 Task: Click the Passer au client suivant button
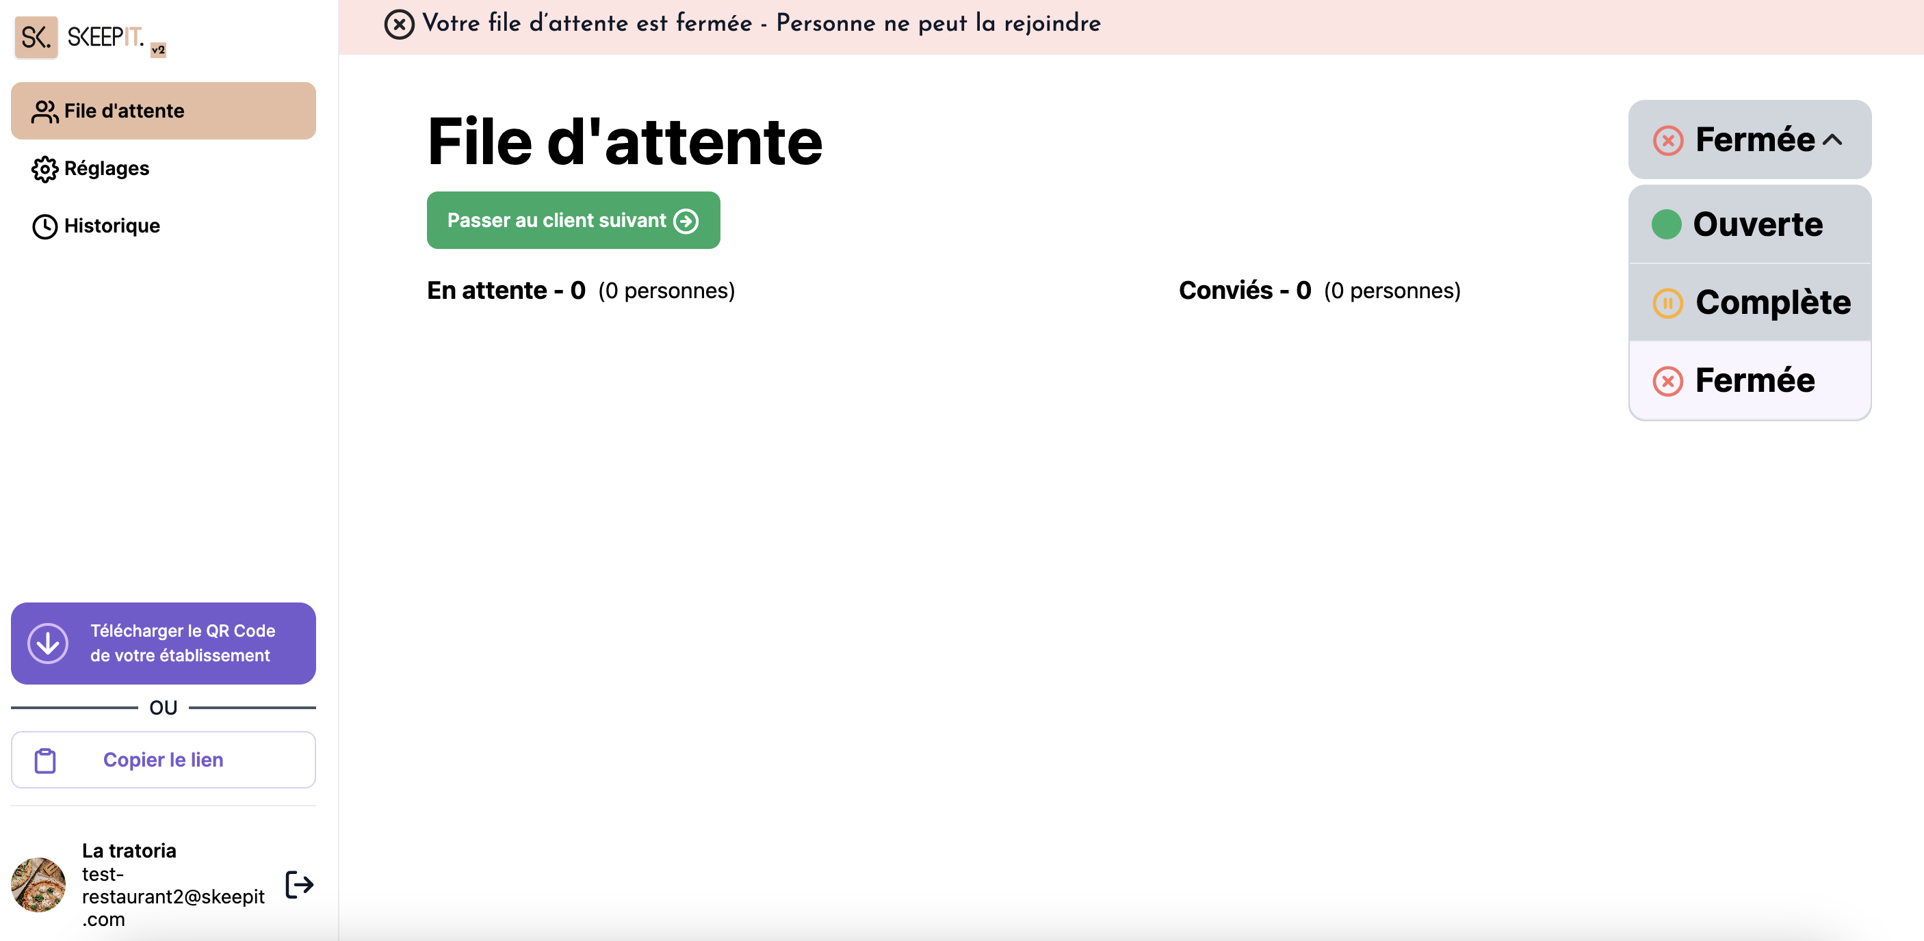574,220
